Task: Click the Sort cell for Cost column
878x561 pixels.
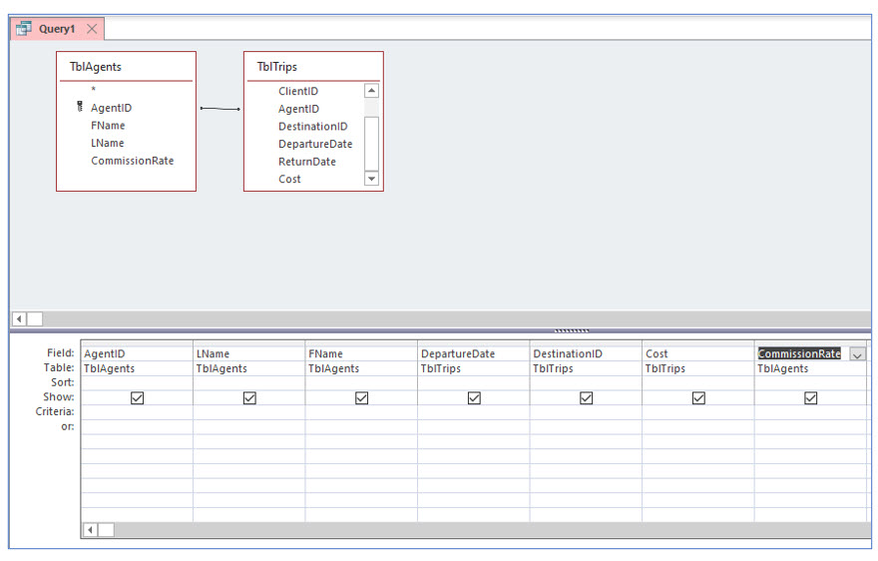Action: 698,382
